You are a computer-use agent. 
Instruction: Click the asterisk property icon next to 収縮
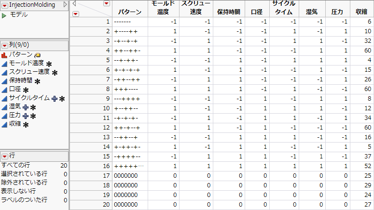[x=26, y=125]
